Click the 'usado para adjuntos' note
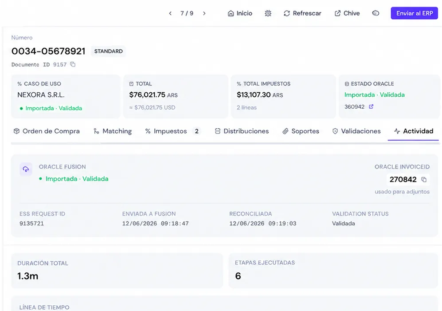This screenshot has width=442, height=311. coord(402,192)
